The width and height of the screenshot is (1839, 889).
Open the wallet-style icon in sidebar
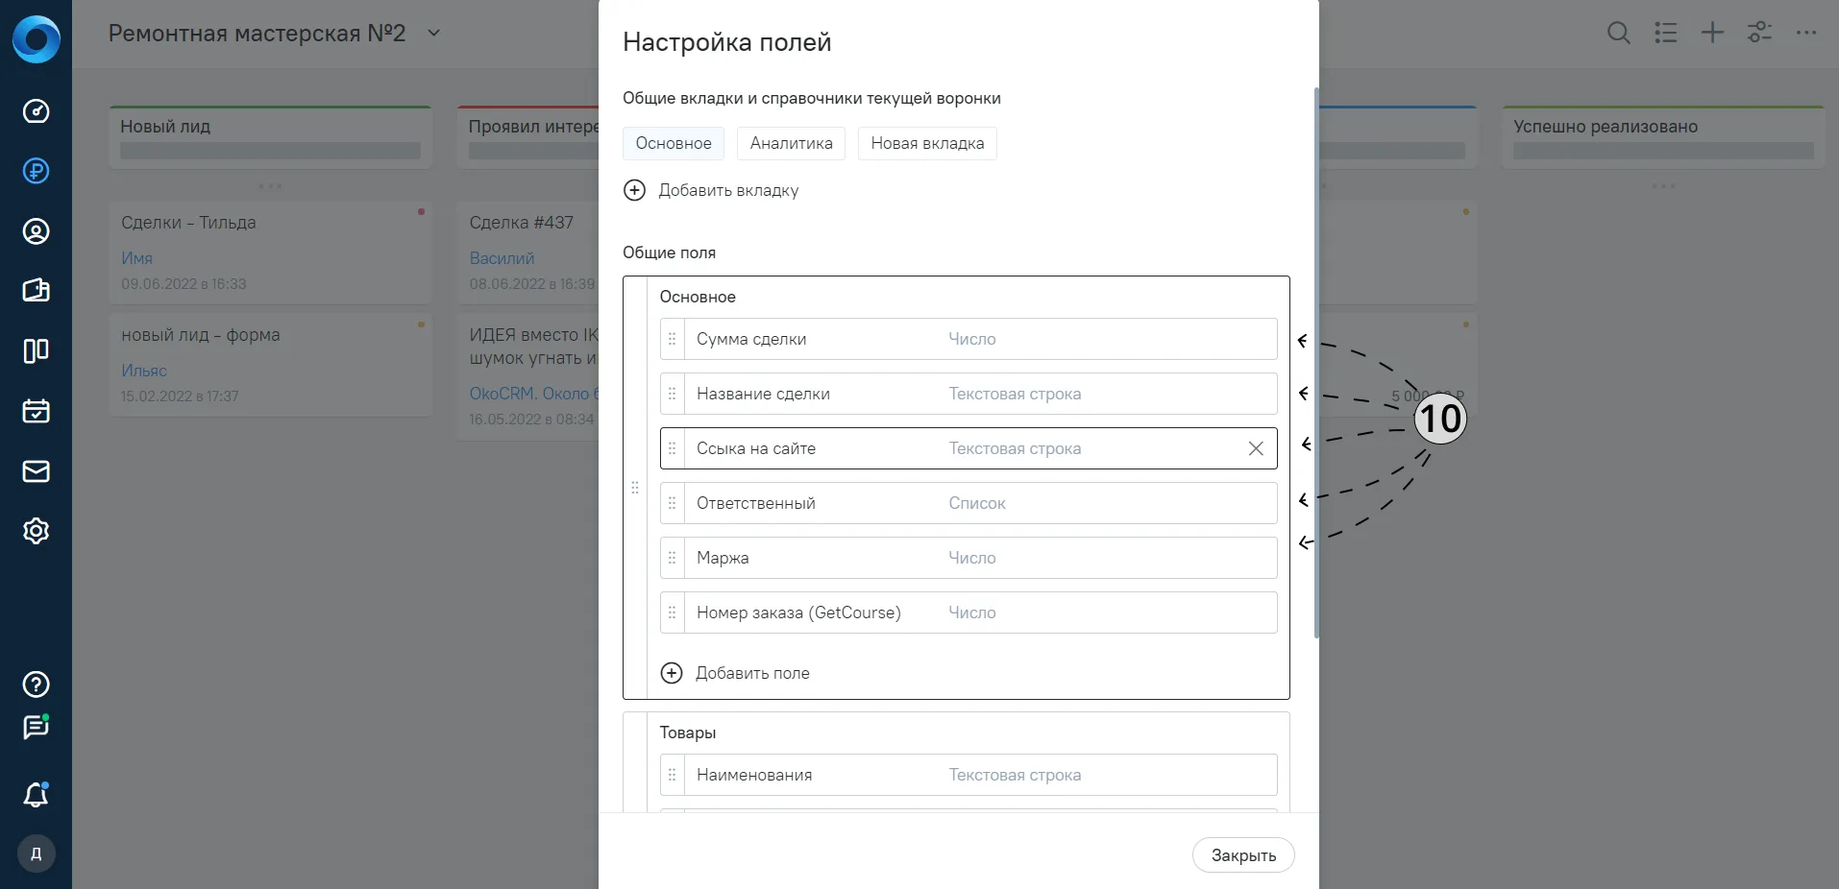pyautogui.click(x=36, y=291)
